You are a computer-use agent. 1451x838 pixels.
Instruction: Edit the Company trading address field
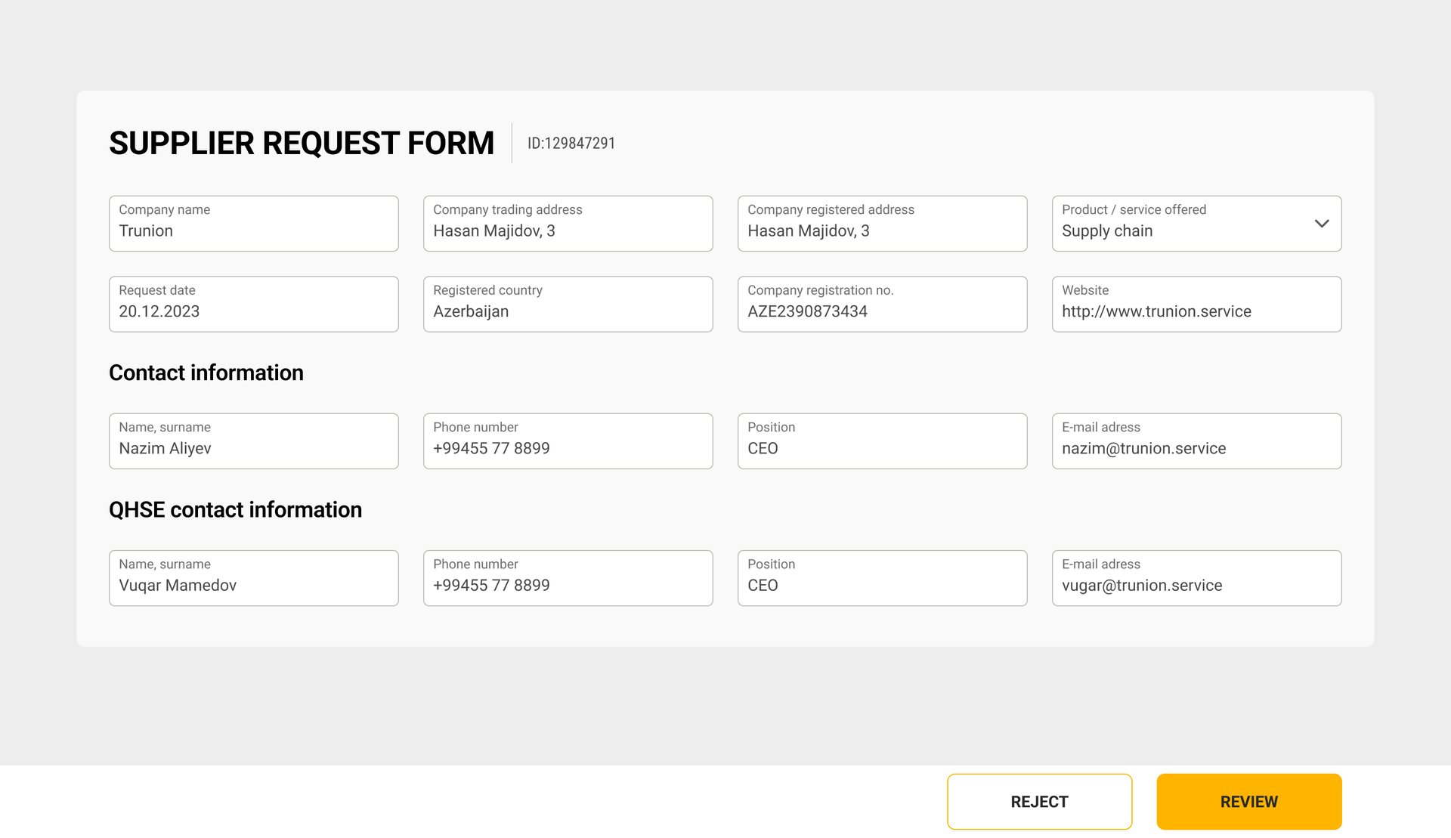click(x=568, y=224)
